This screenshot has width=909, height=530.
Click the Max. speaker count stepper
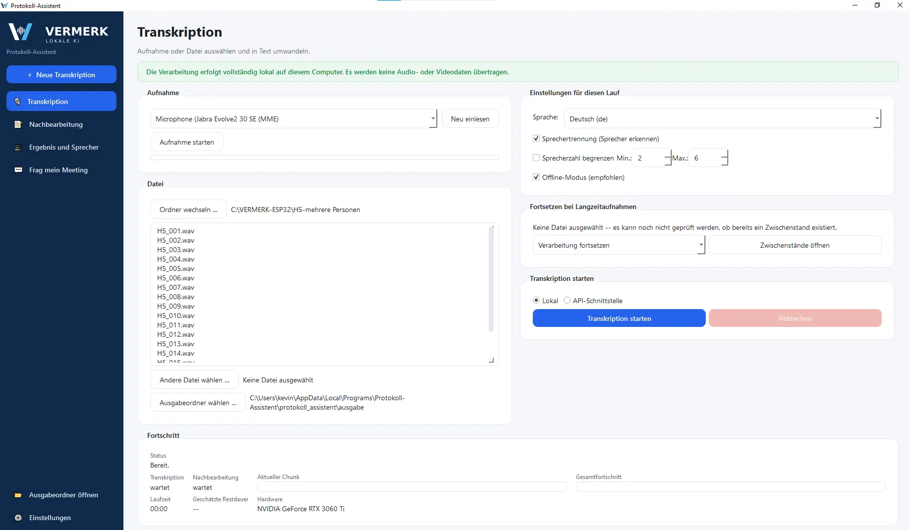point(708,158)
